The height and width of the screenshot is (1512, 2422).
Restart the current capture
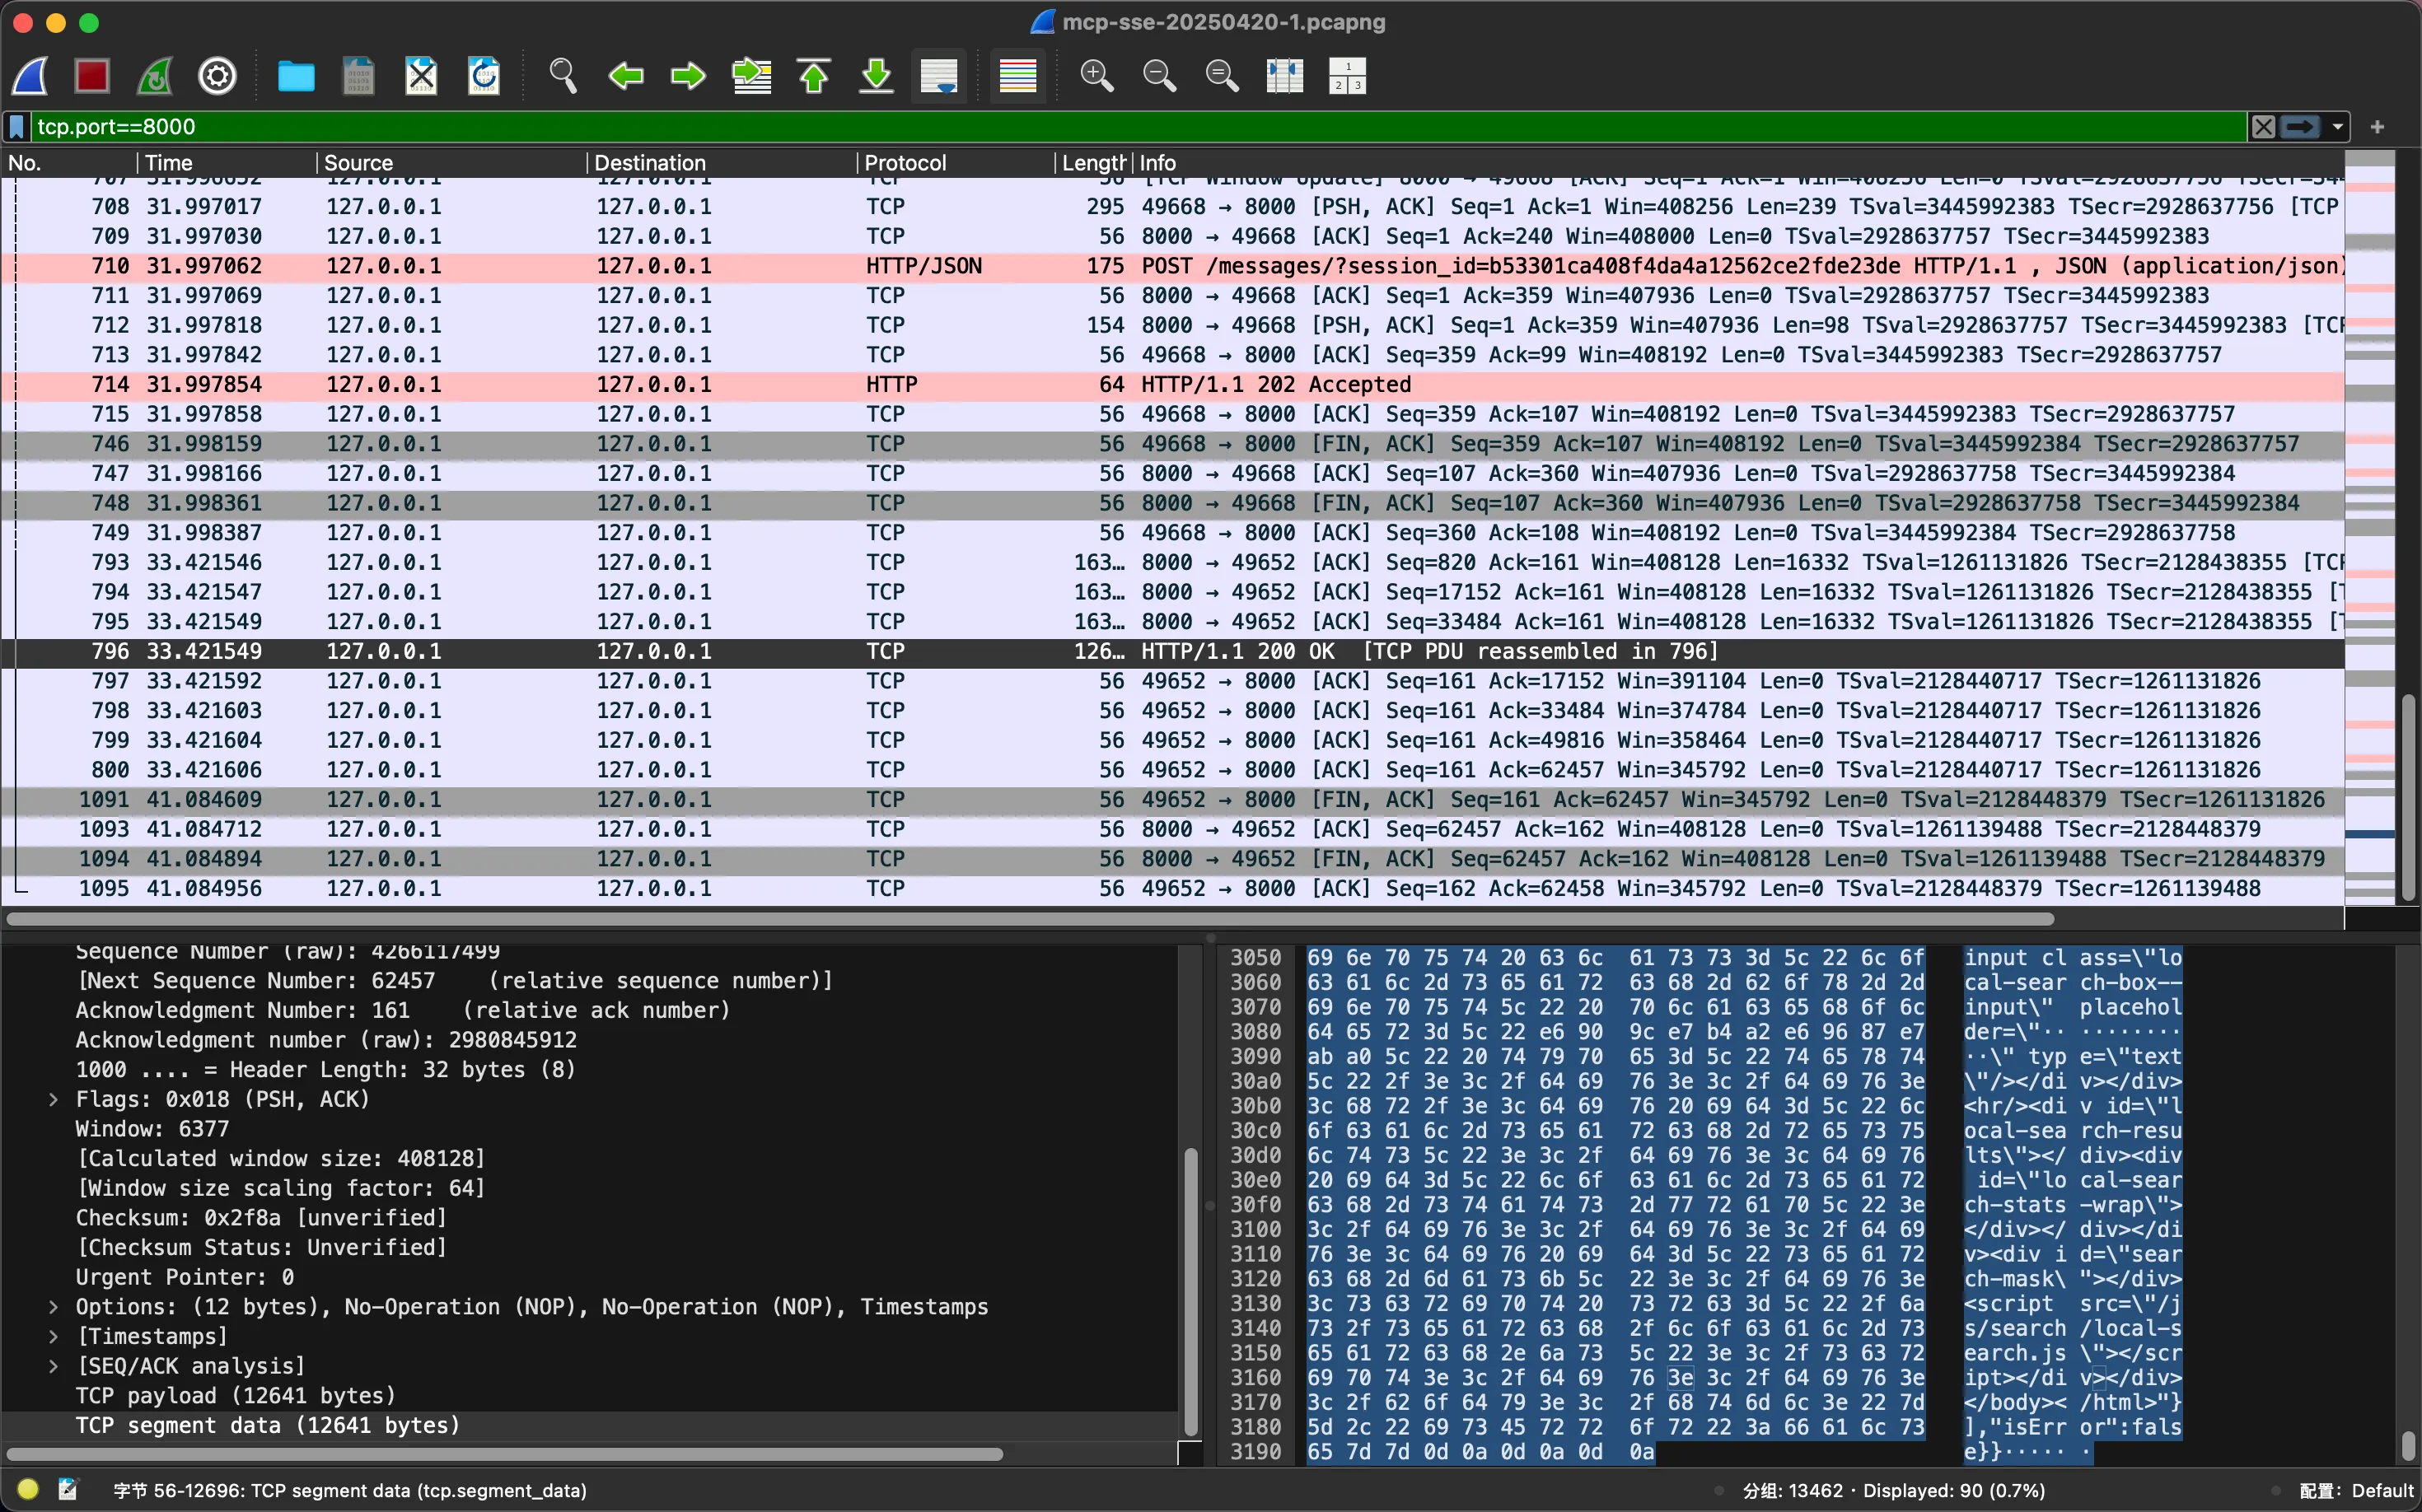pos(155,76)
